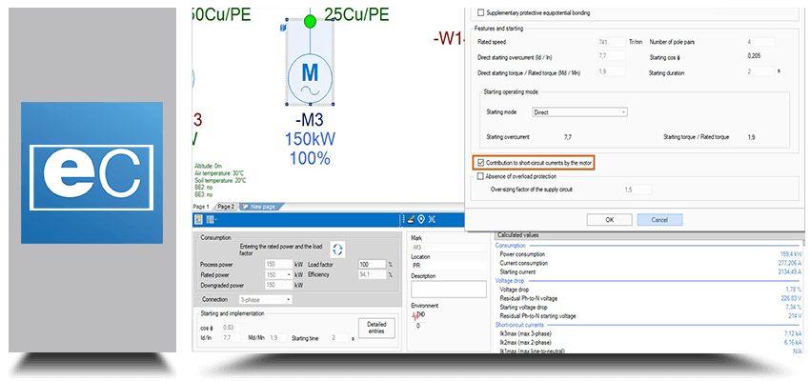Click the circular arrows power entry mode icon
The width and height of the screenshot is (810, 381).
(x=338, y=250)
